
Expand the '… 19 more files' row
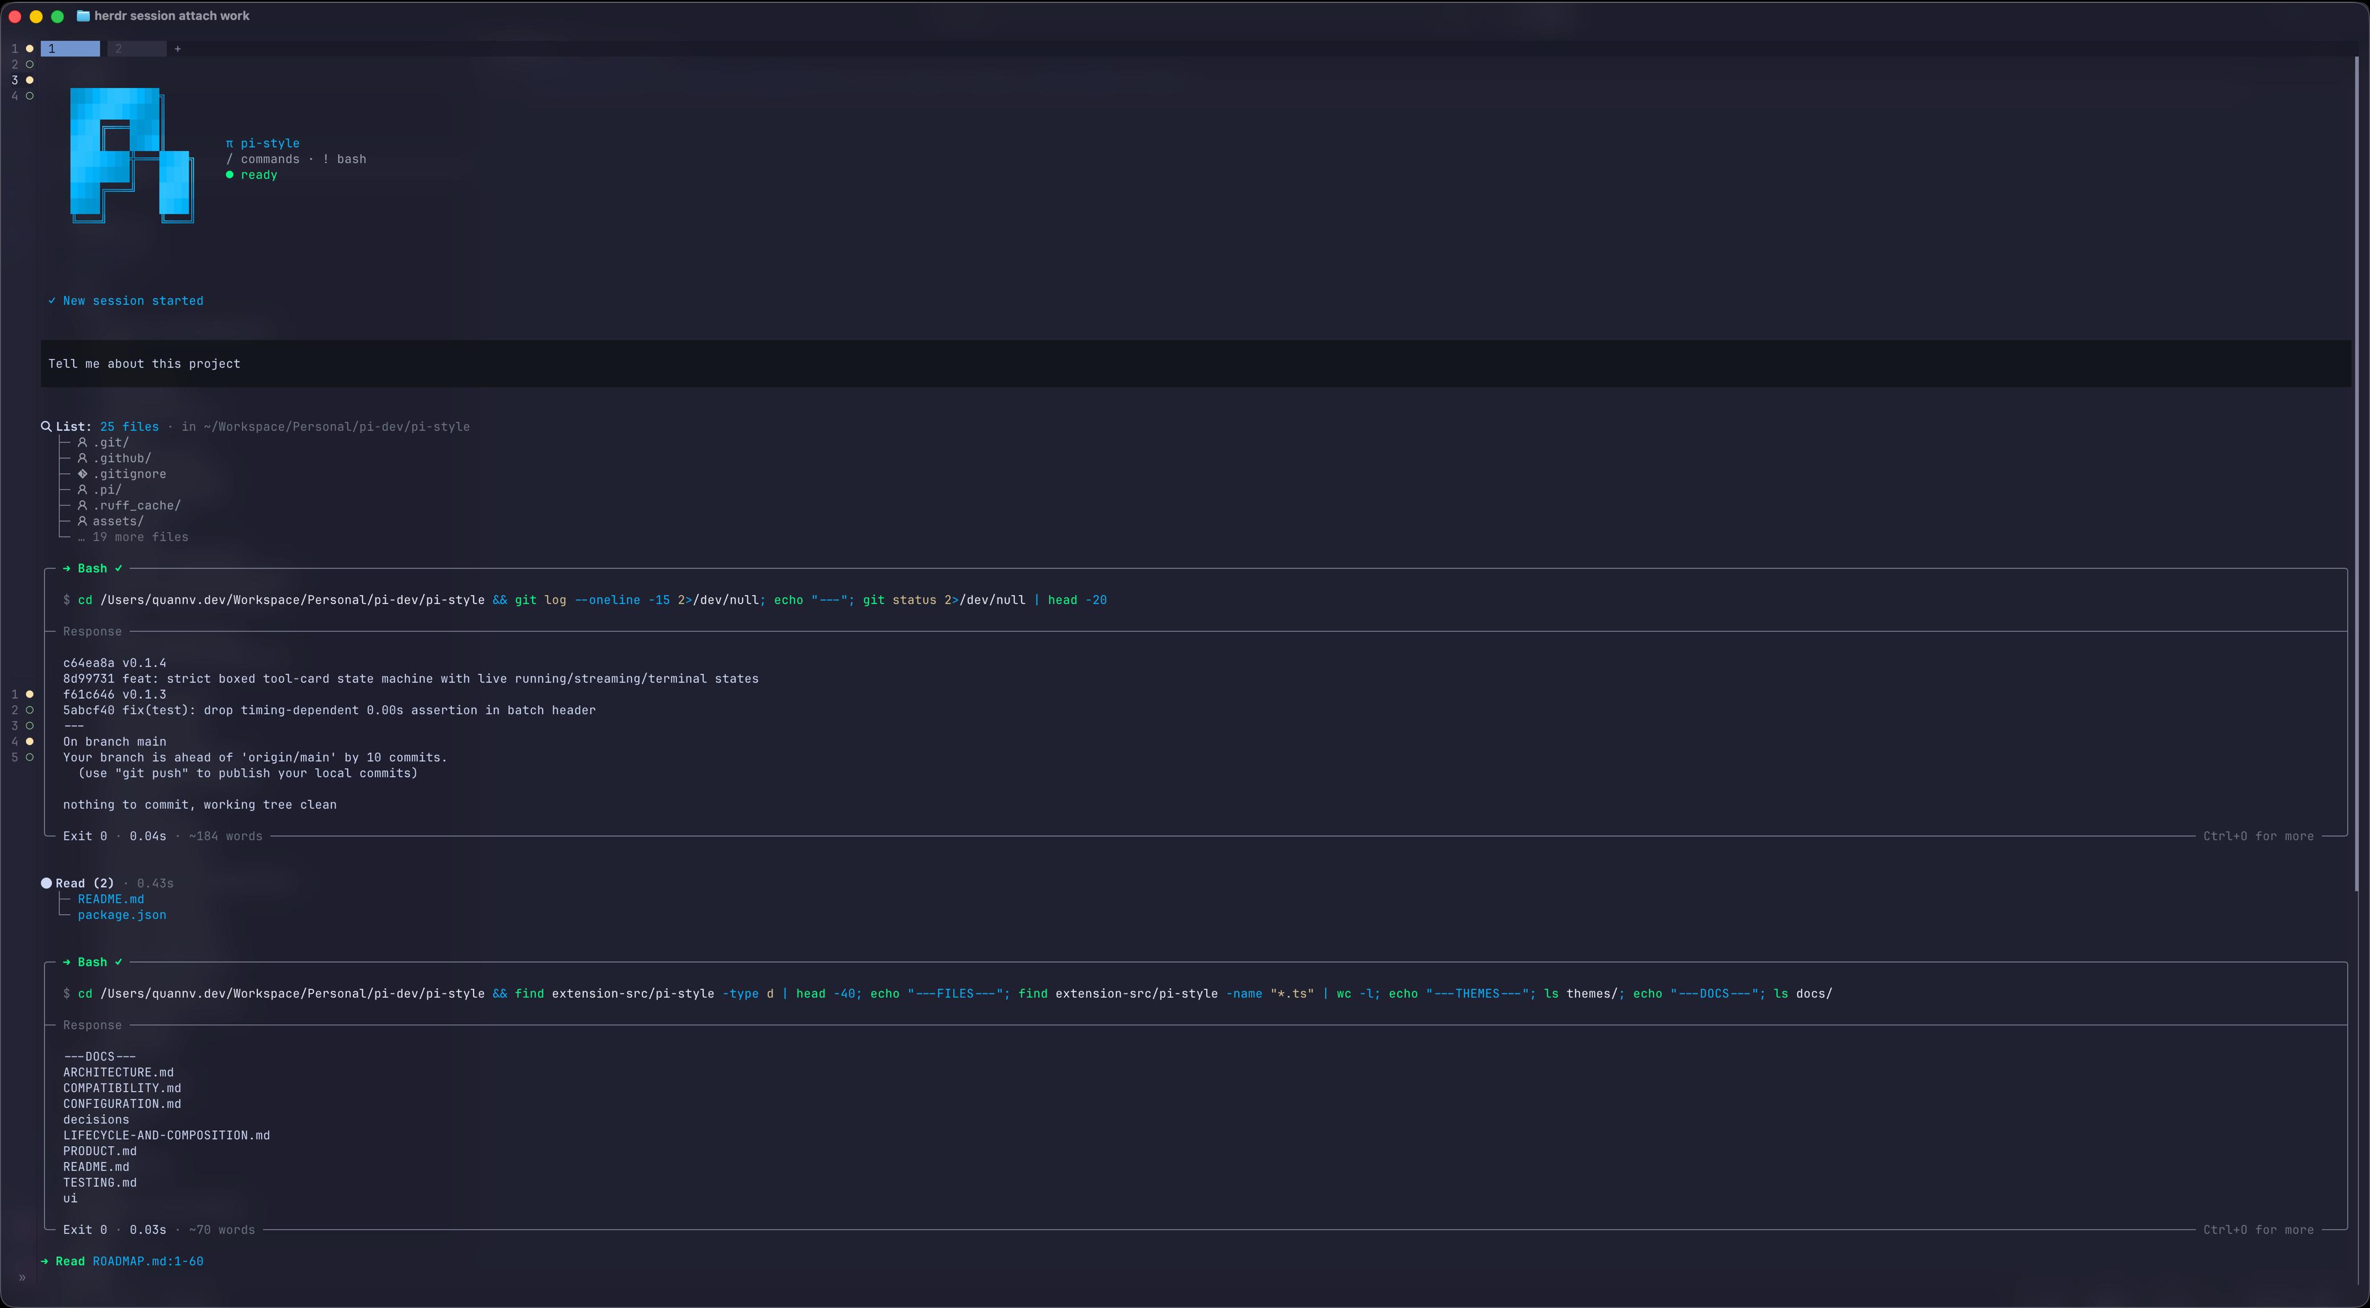(133, 537)
